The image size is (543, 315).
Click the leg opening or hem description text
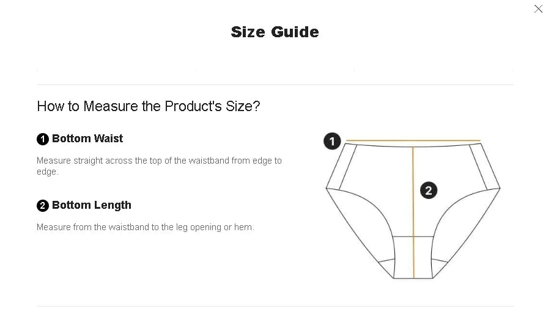pos(146,227)
